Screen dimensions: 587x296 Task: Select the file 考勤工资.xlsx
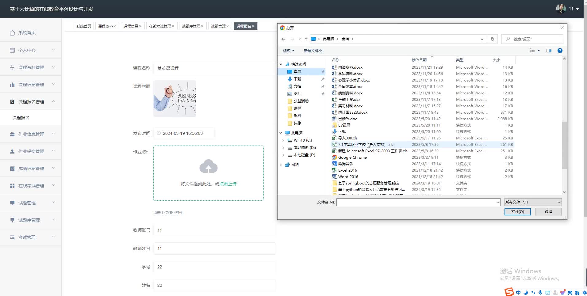click(346, 99)
